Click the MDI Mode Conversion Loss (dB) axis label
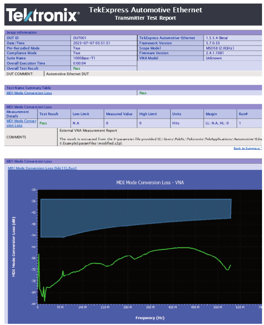This screenshot has width=264, height=325. 14,247
